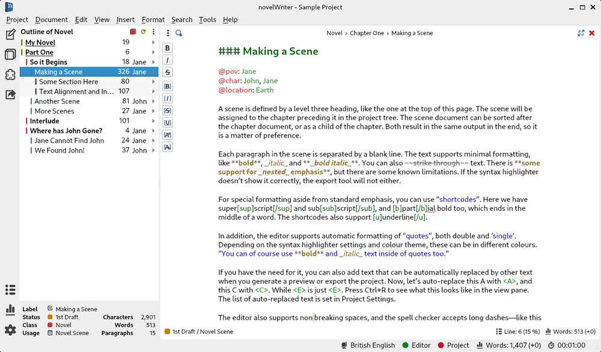Apply markdown bold with B button
This screenshot has width=601, height=352.
(x=168, y=48)
